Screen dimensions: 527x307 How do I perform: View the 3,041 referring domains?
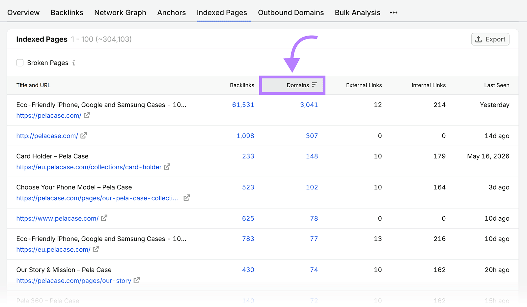[x=309, y=105]
